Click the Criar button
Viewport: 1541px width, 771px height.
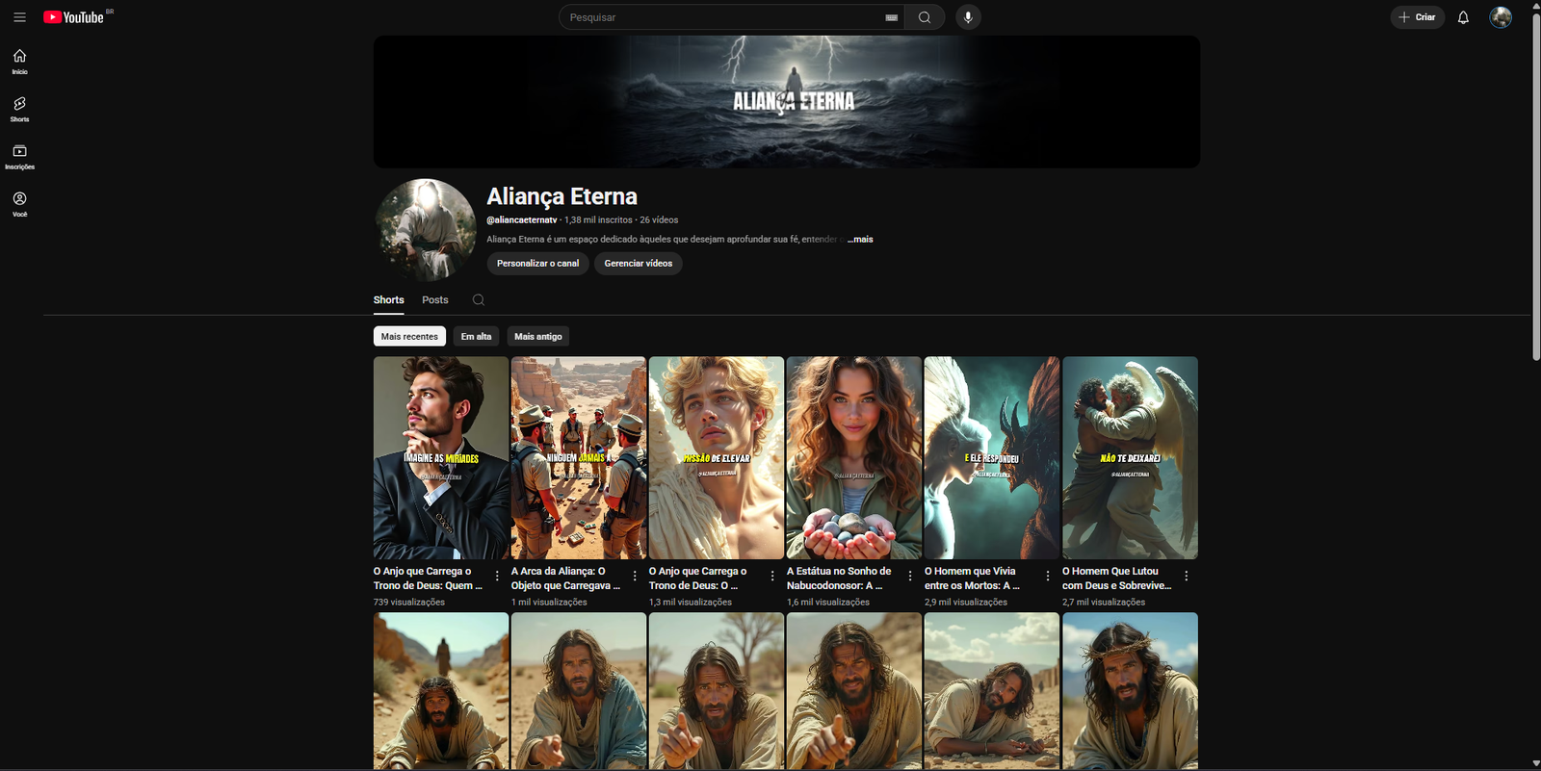point(1418,17)
